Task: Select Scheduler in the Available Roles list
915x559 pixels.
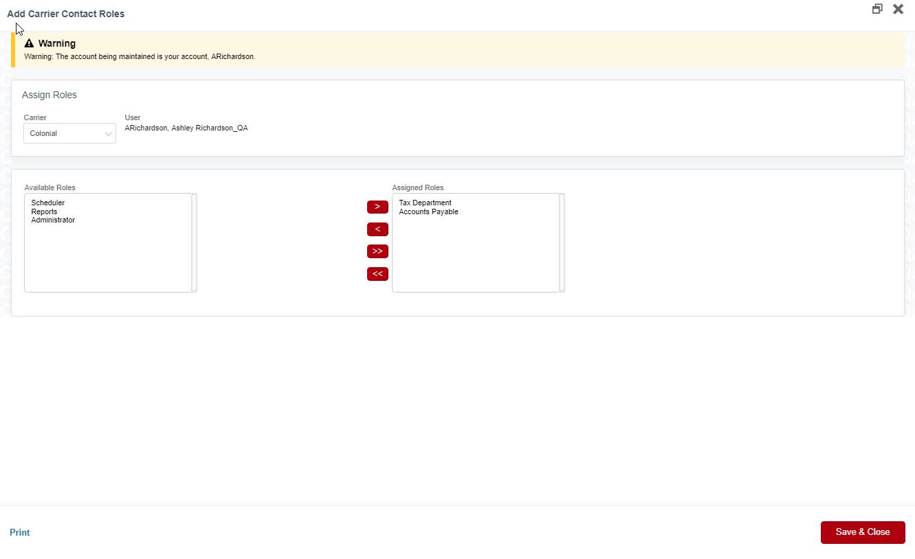Action: [x=47, y=203]
